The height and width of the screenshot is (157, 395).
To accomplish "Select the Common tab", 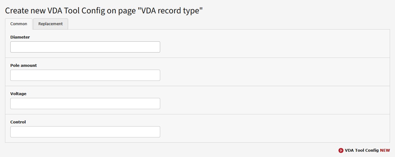I will pyautogui.click(x=19, y=24).
